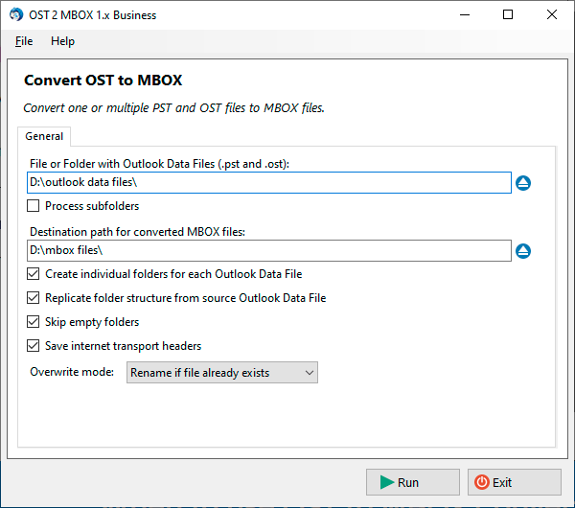This screenshot has width=575, height=508.
Task: Enable the Process subfolders checkbox
Action: [x=34, y=206]
